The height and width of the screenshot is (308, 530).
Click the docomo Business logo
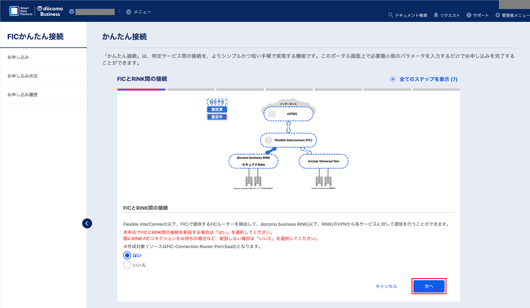point(51,11)
